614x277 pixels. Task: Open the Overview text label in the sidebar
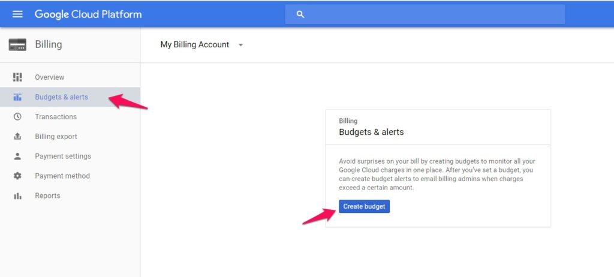[x=49, y=77]
